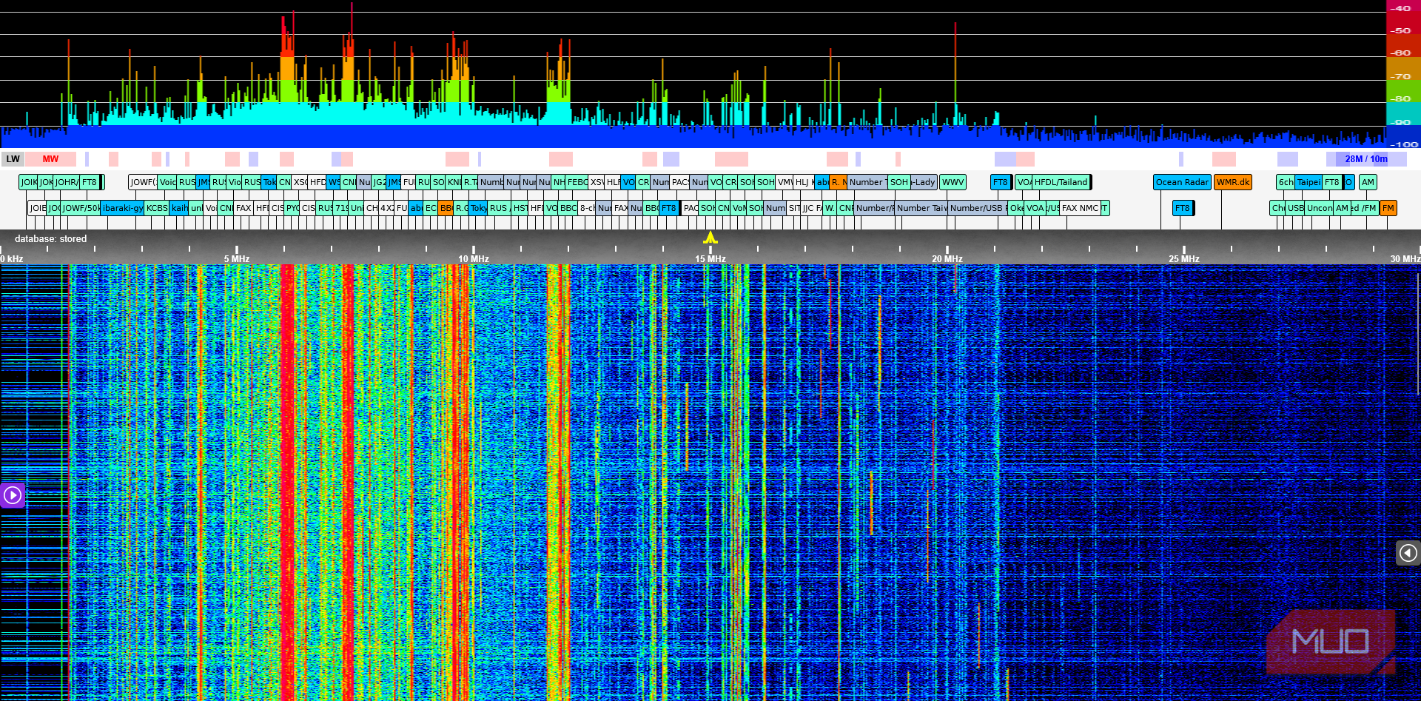
Task: Click the 5 MHz mark on the frequency scale
Action: [x=237, y=259]
